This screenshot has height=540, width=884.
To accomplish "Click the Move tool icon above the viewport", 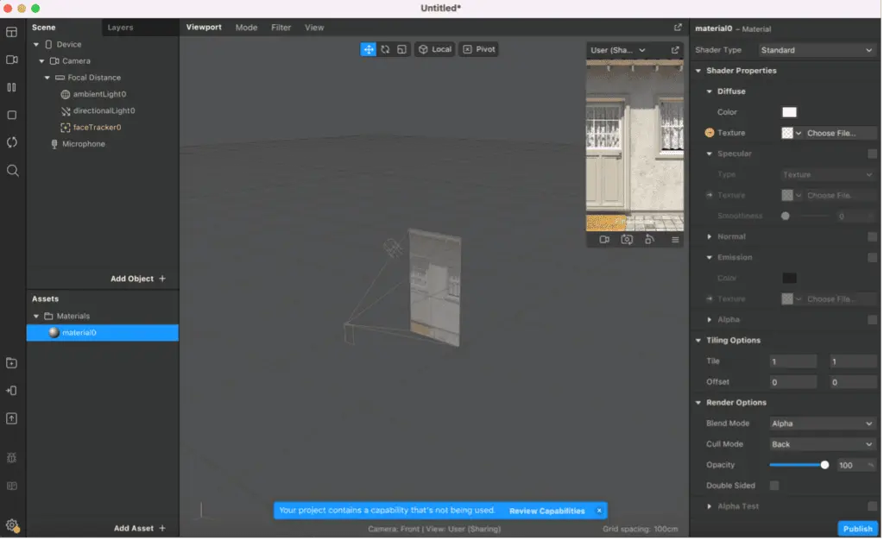I will (x=368, y=49).
